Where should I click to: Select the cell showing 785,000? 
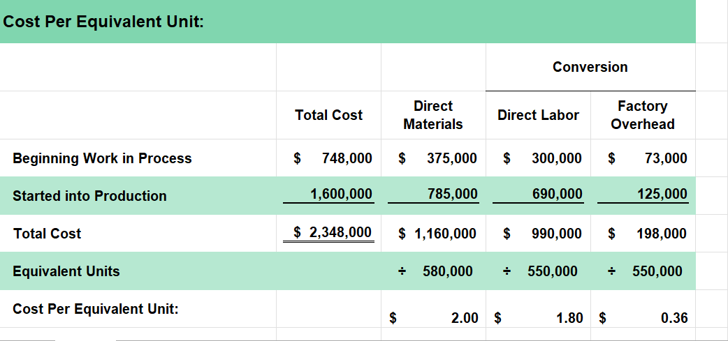click(433, 195)
